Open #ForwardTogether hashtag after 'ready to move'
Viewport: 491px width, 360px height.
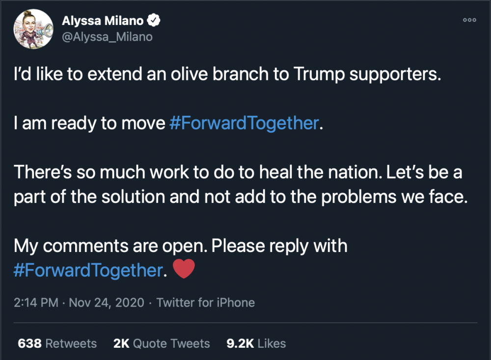[x=244, y=123]
